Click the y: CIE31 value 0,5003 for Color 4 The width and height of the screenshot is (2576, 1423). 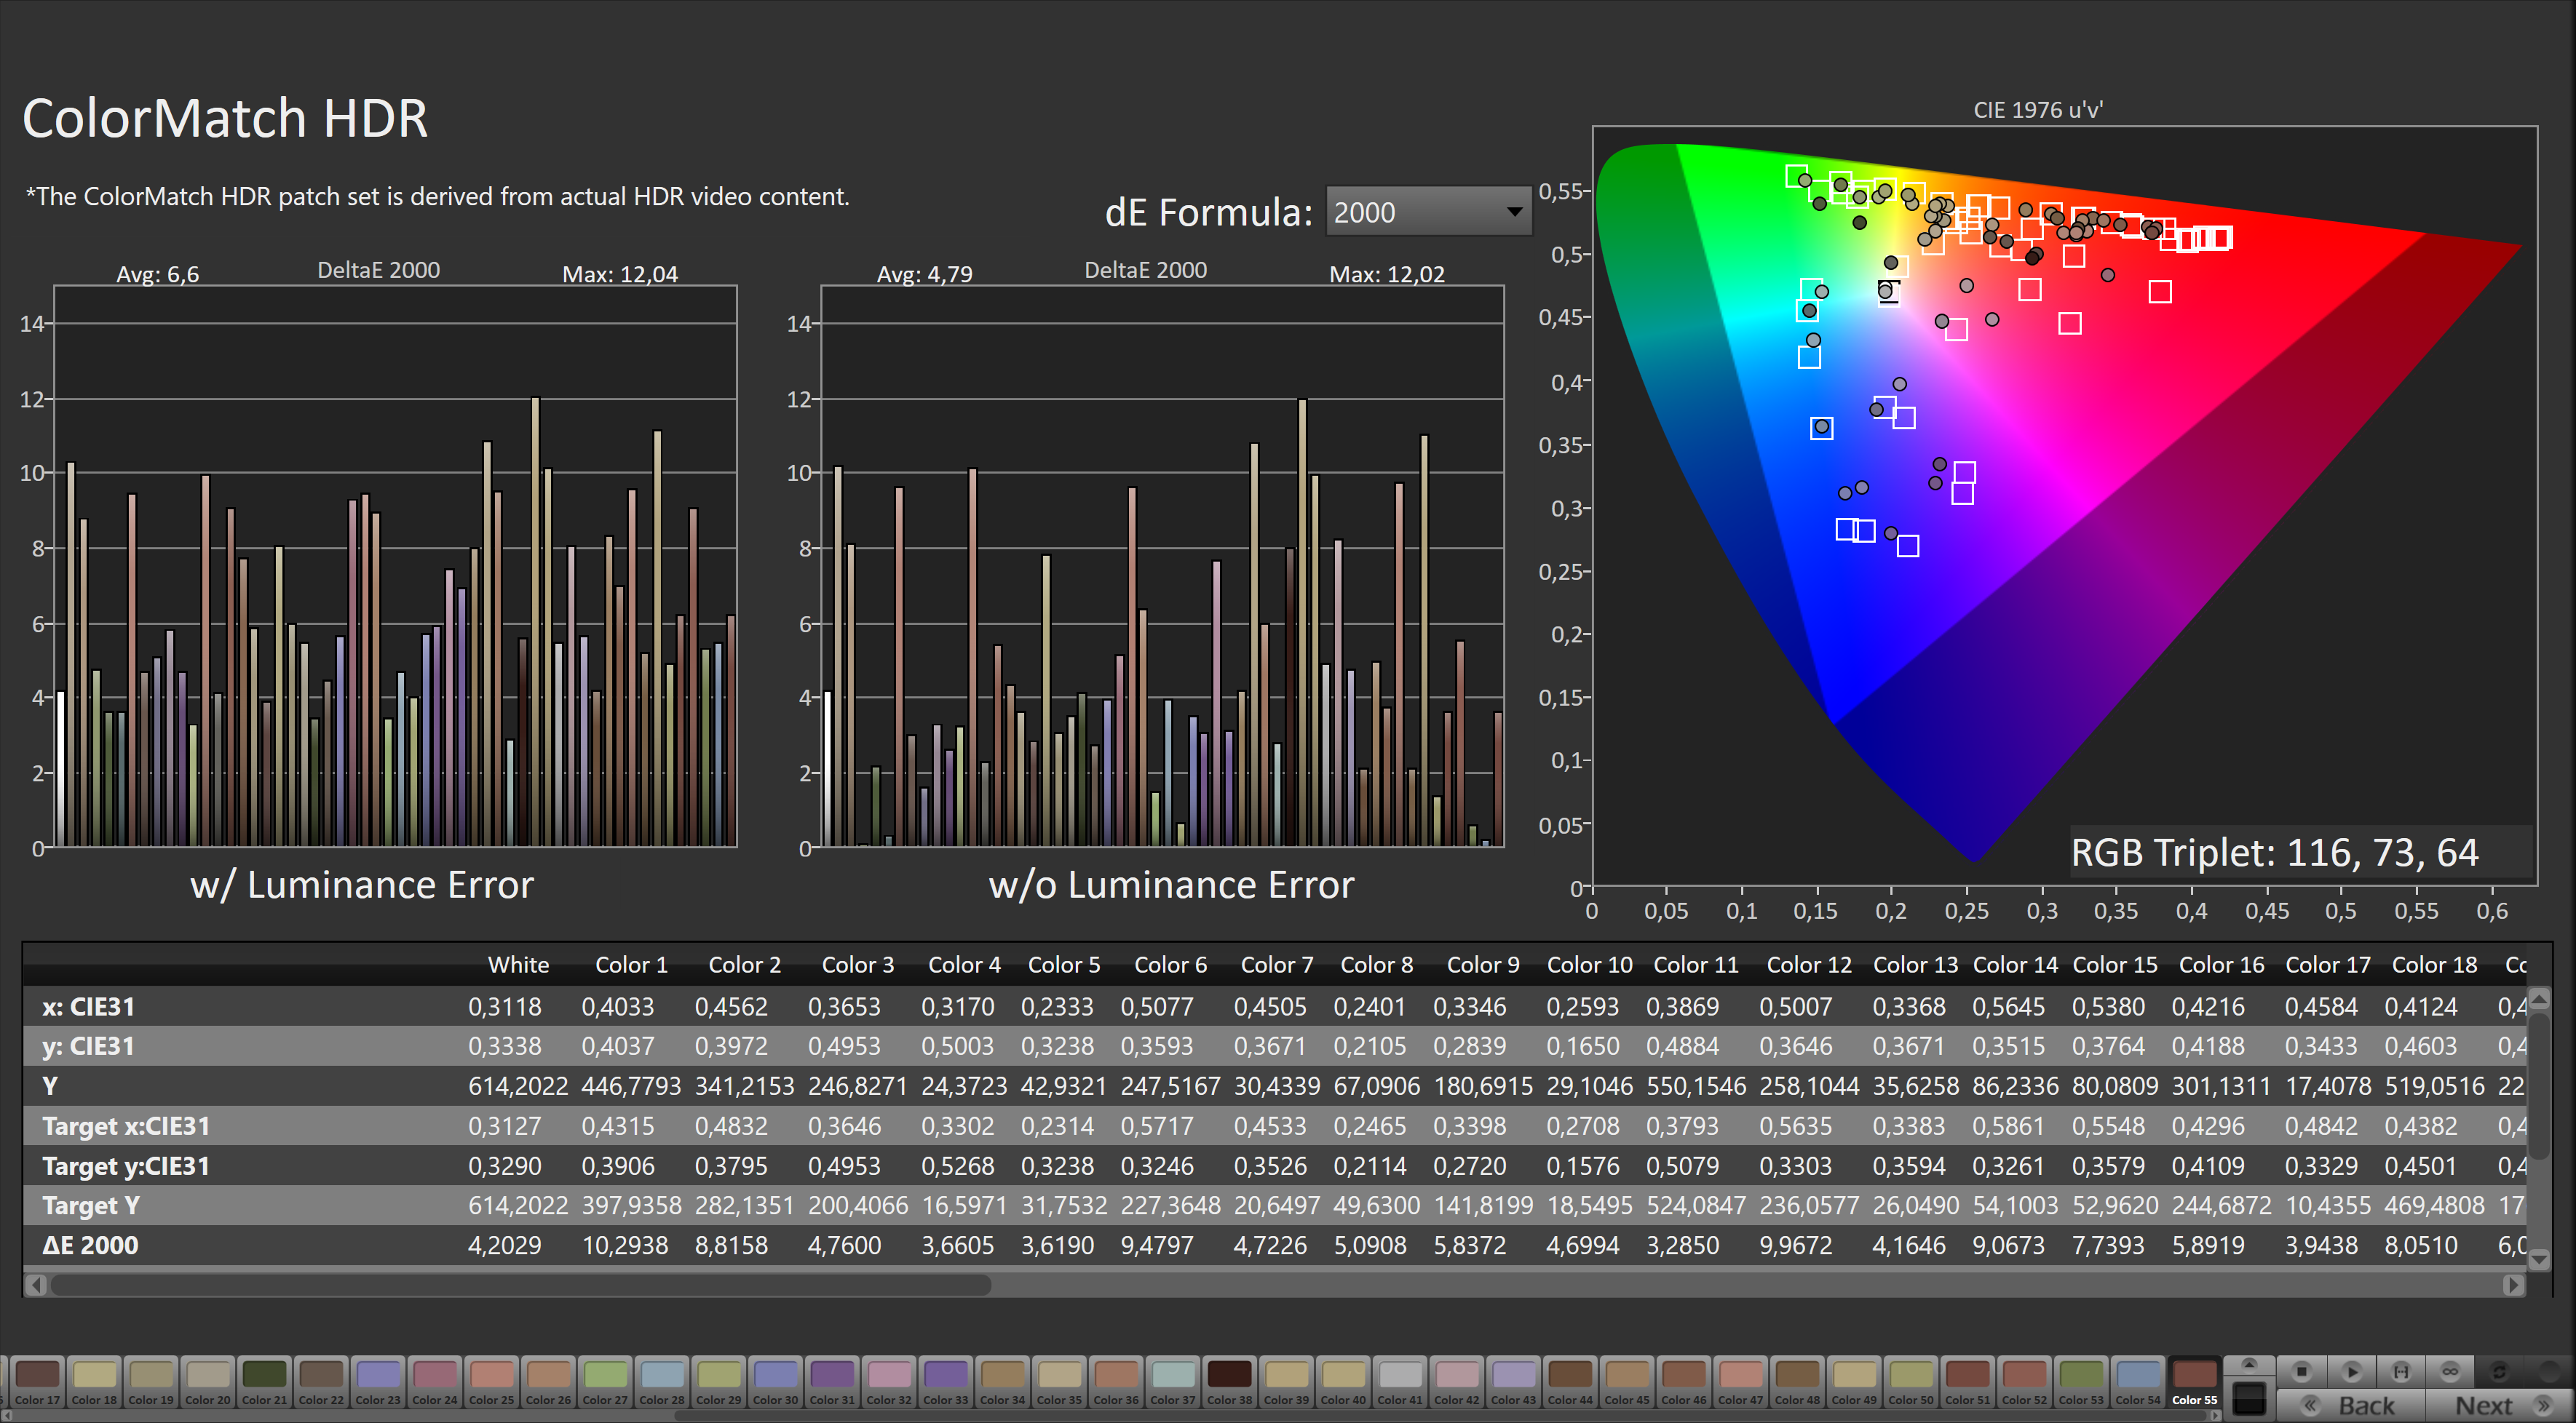[958, 1045]
